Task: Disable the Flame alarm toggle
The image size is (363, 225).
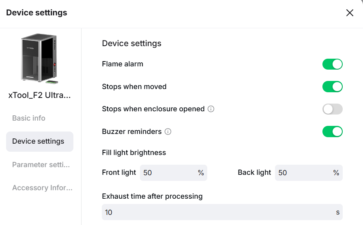Action: tap(333, 64)
